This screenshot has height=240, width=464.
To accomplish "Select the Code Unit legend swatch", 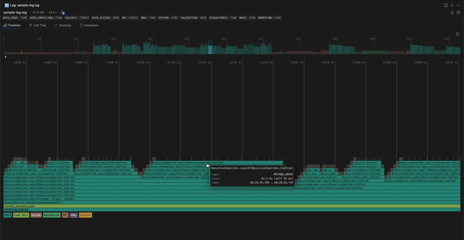I will [21, 215].
